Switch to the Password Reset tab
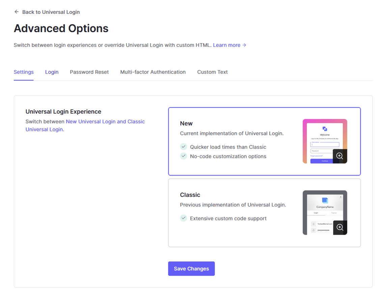388x305 pixels. pyautogui.click(x=89, y=72)
